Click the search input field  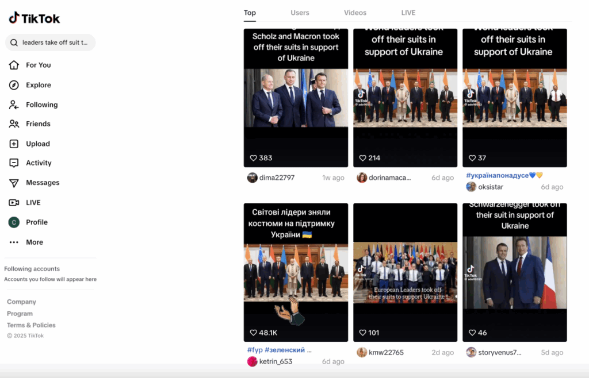click(x=55, y=43)
